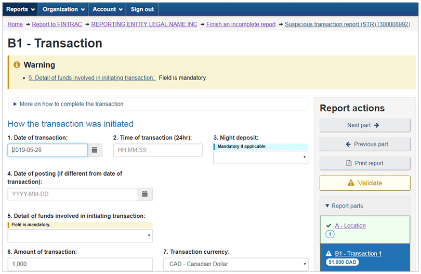Go back to Previous part
Viewport: 421px width, 274px height.
[x=365, y=144]
